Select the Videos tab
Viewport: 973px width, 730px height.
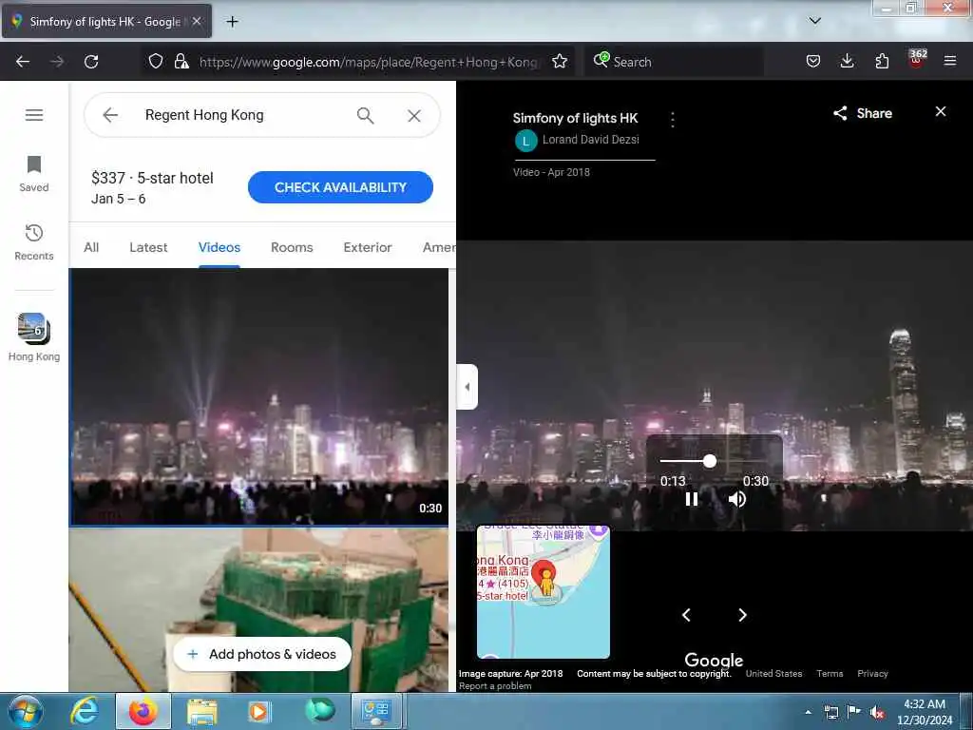[x=219, y=247]
